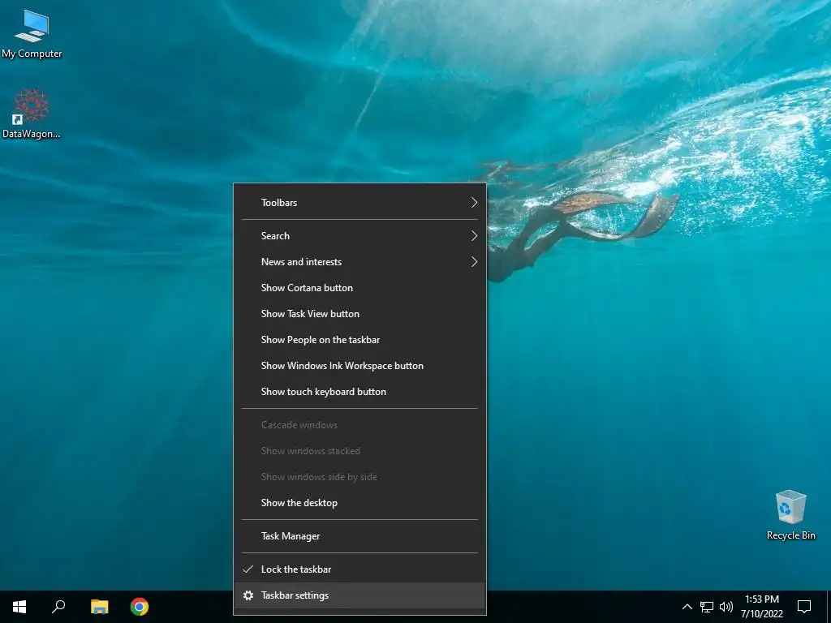Screen dimensions: 831x623
Task: Select the My Computer desktop icon
Action: coord(32,34)
